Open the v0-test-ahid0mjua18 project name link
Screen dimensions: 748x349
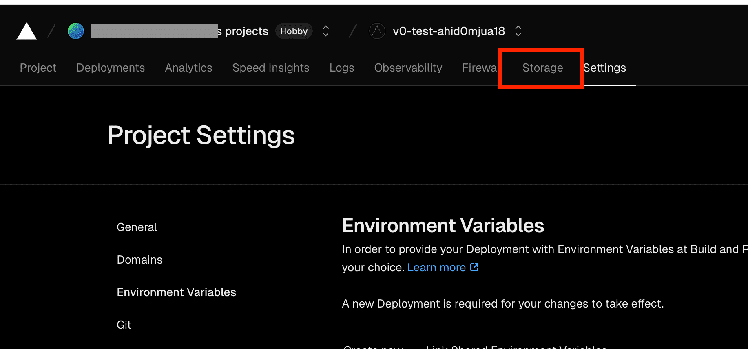tap(449, 31)
